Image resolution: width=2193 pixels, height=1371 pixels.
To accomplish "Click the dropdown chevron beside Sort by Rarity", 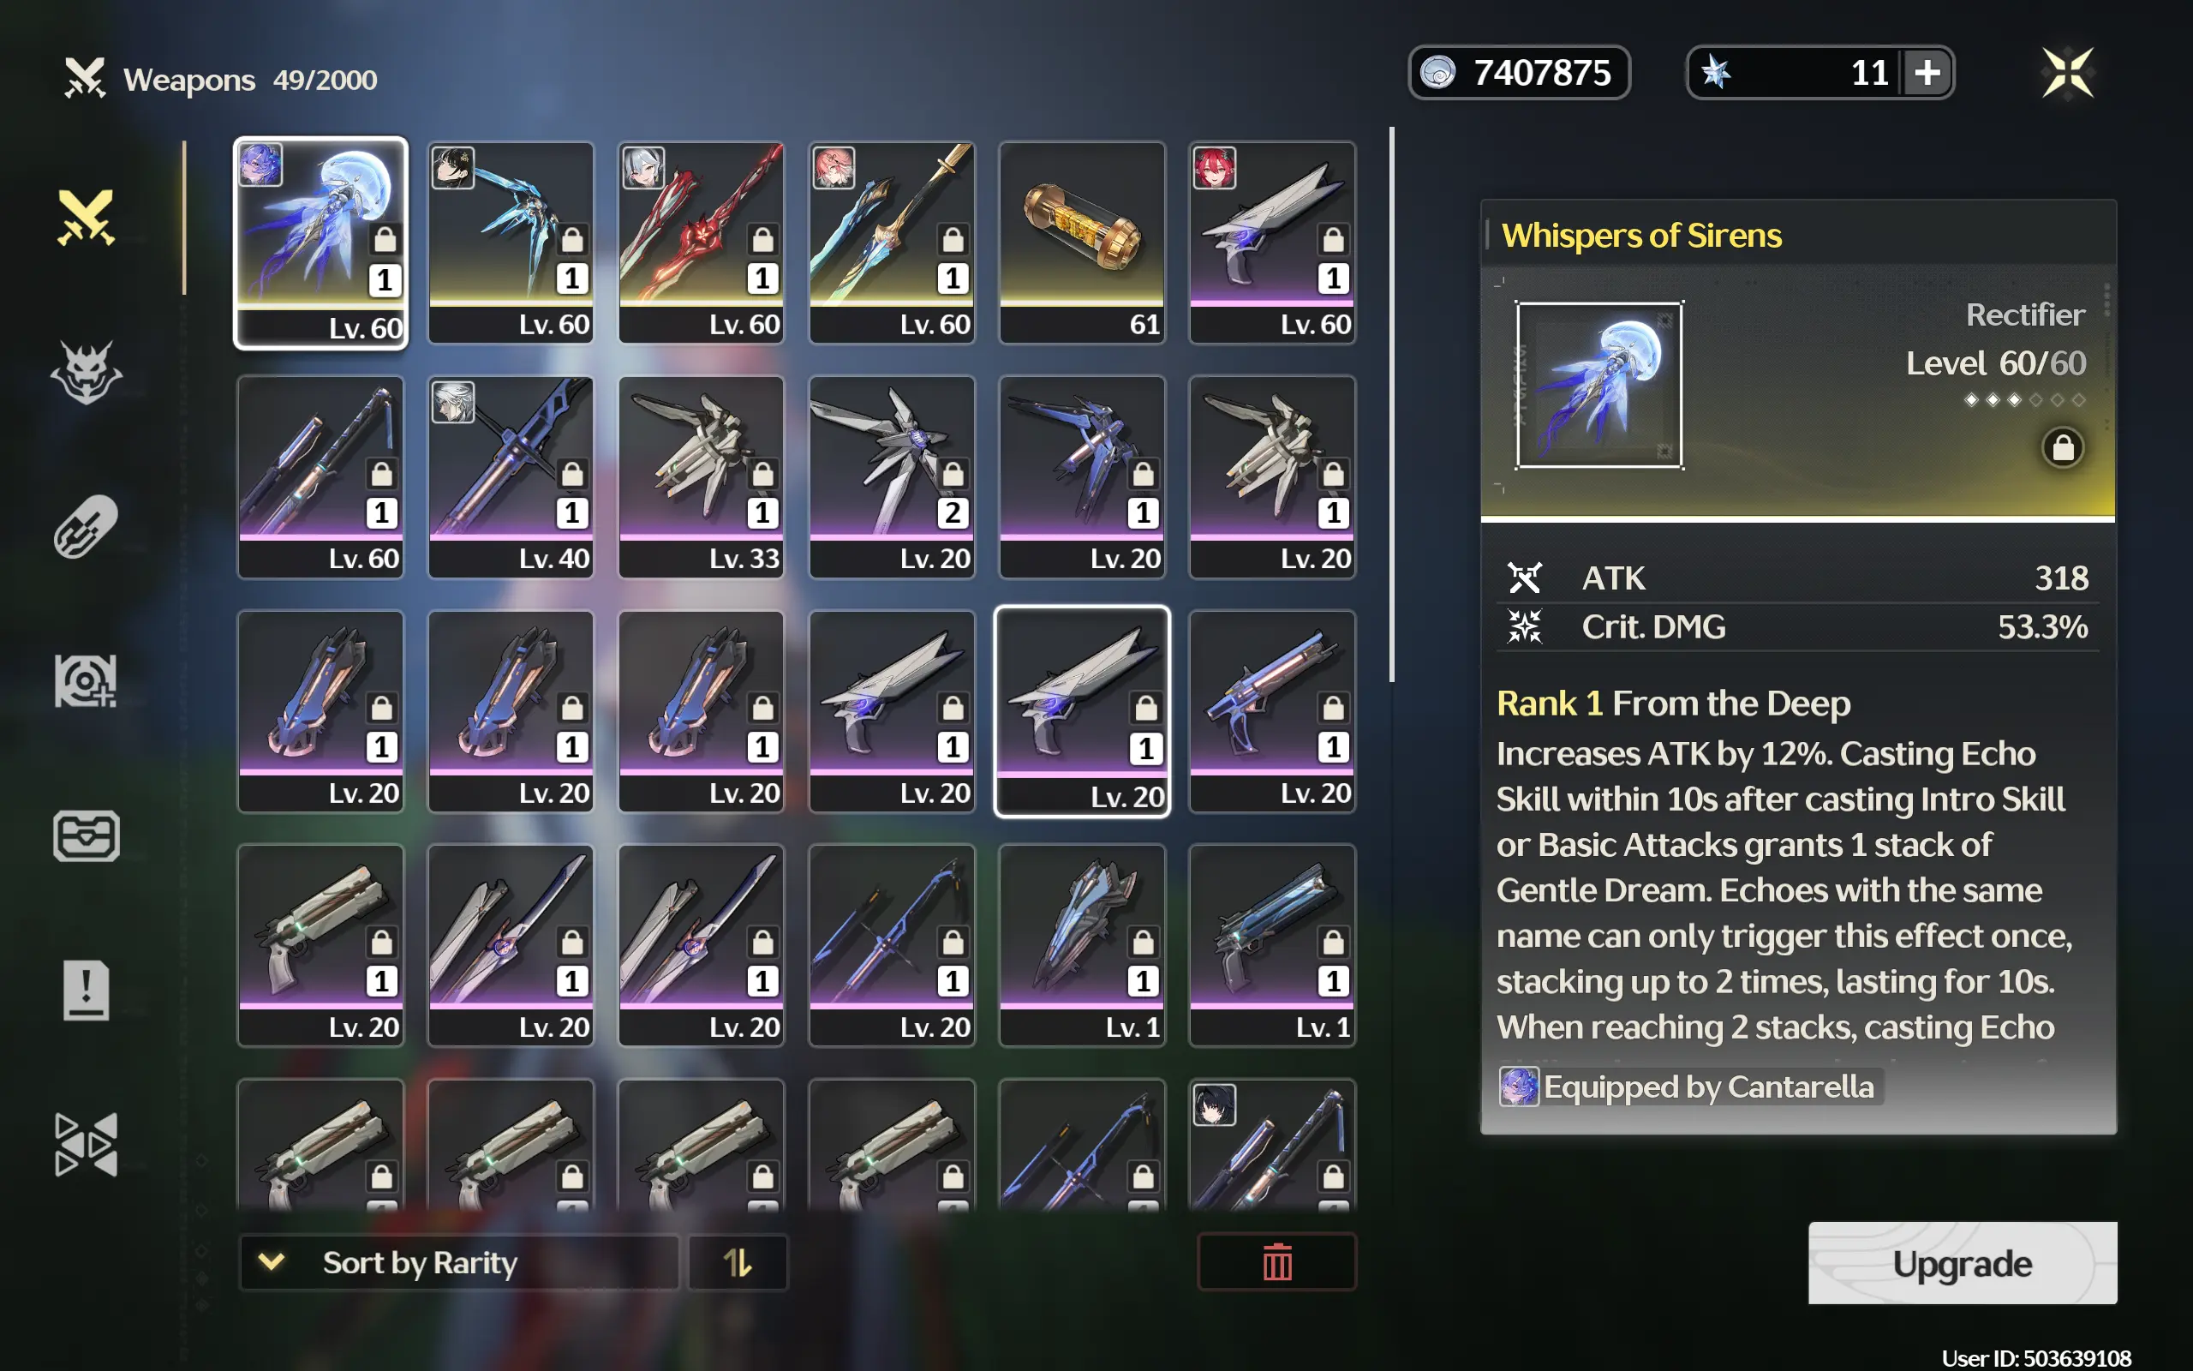I will (272, 1261).
